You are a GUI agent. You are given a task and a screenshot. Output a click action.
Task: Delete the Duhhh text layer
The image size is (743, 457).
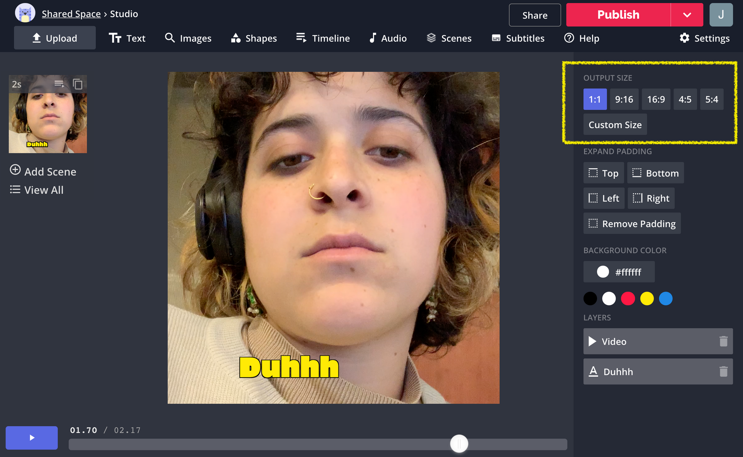tap(723, 372)
